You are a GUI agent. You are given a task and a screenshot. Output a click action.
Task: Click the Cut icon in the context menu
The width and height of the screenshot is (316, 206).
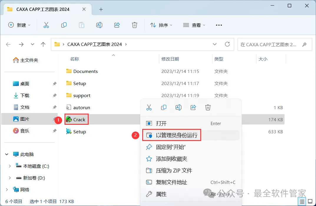pyautogui.click(x=149, y=107)
